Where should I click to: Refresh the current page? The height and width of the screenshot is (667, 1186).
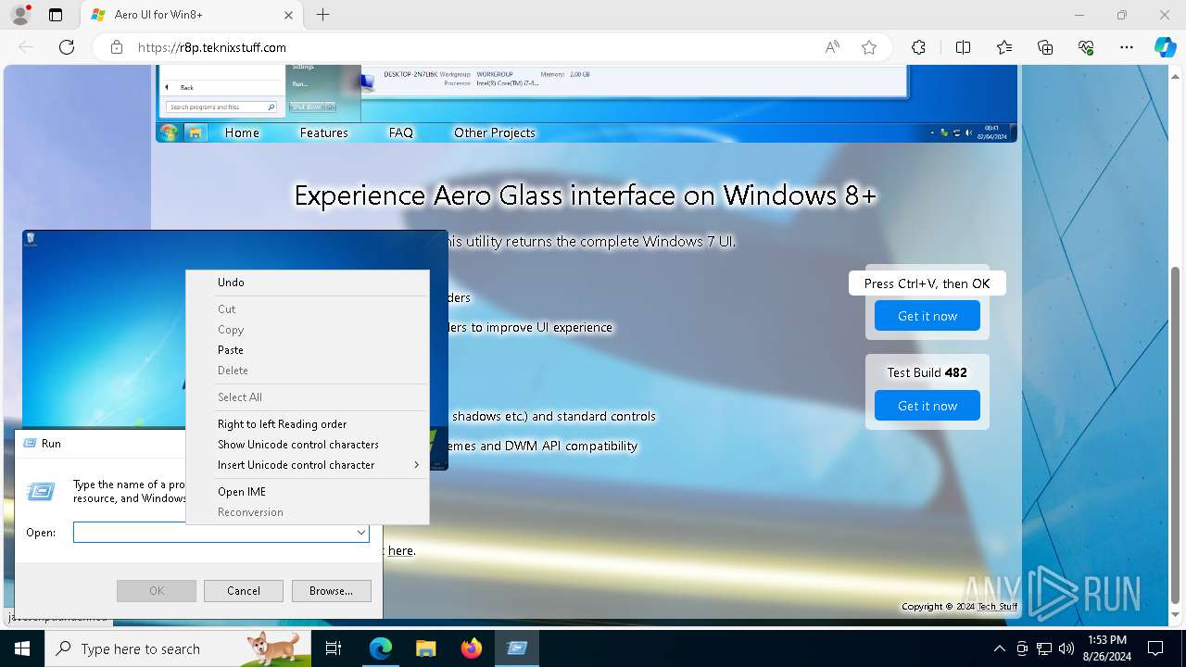67,47
